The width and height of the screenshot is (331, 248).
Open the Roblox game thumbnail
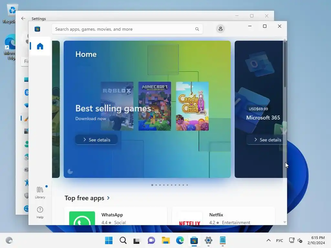(117, 106)
